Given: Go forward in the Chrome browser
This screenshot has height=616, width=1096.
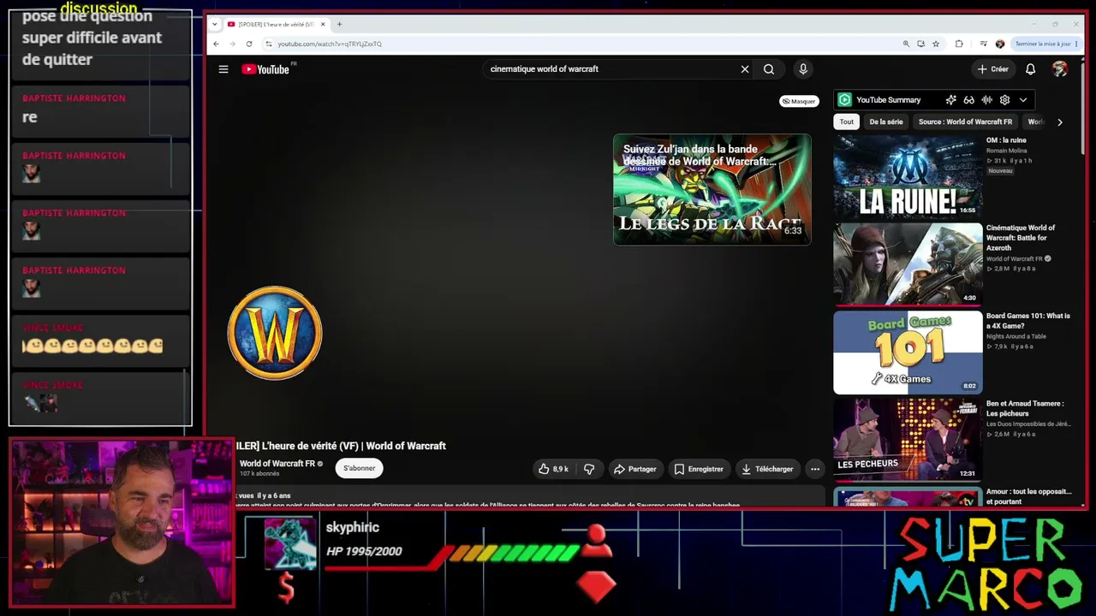Looking at the screenshot, I should point(232,44).
